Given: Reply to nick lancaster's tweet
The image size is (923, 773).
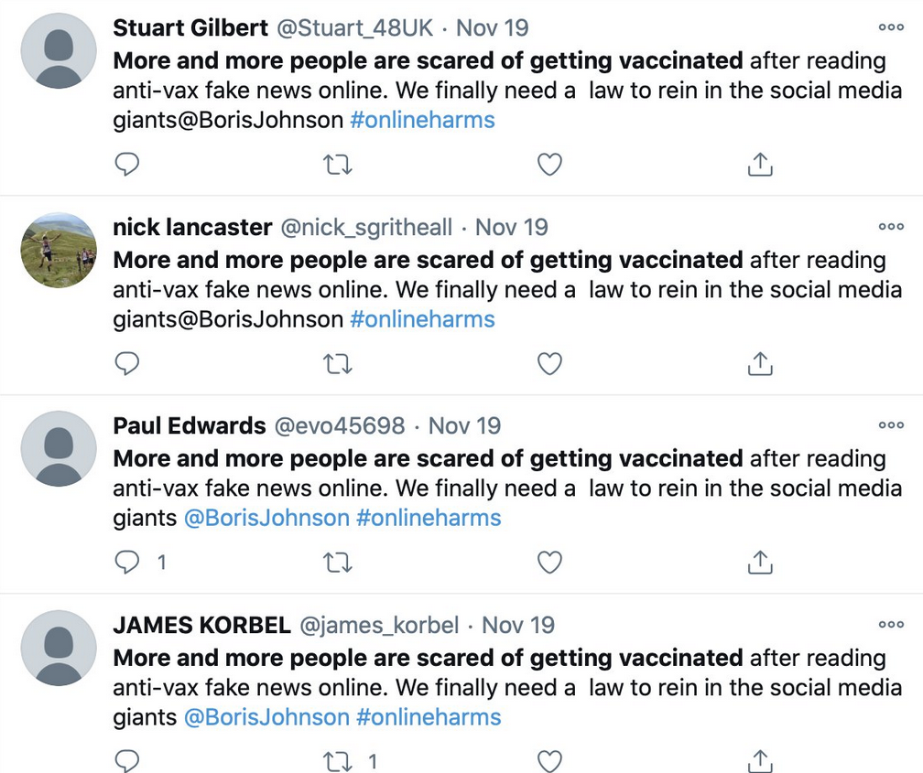Looking at the screenshot, I should 126,363.
